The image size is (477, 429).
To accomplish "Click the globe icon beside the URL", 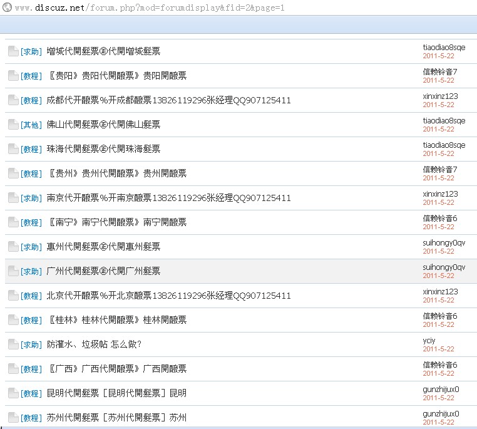I will 7,7.
